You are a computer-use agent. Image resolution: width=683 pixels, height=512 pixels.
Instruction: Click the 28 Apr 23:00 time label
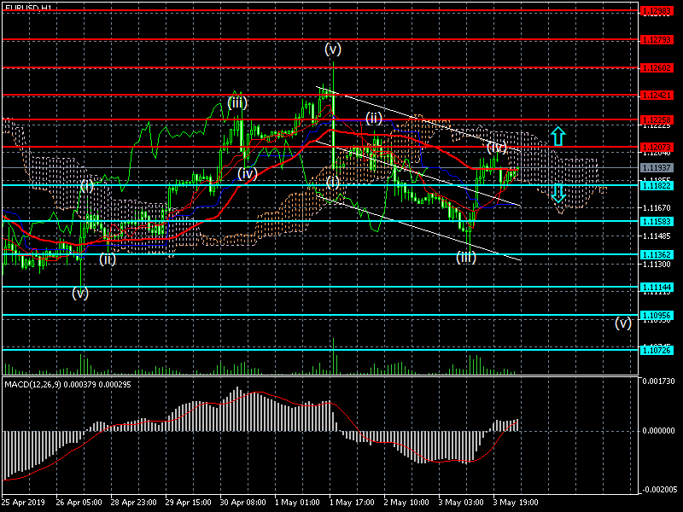(133, 503)
